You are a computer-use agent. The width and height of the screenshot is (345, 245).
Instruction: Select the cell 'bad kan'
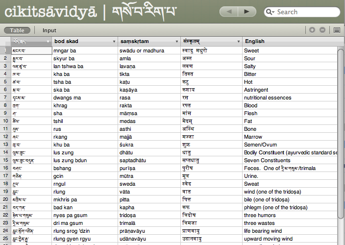click(85, 207)
